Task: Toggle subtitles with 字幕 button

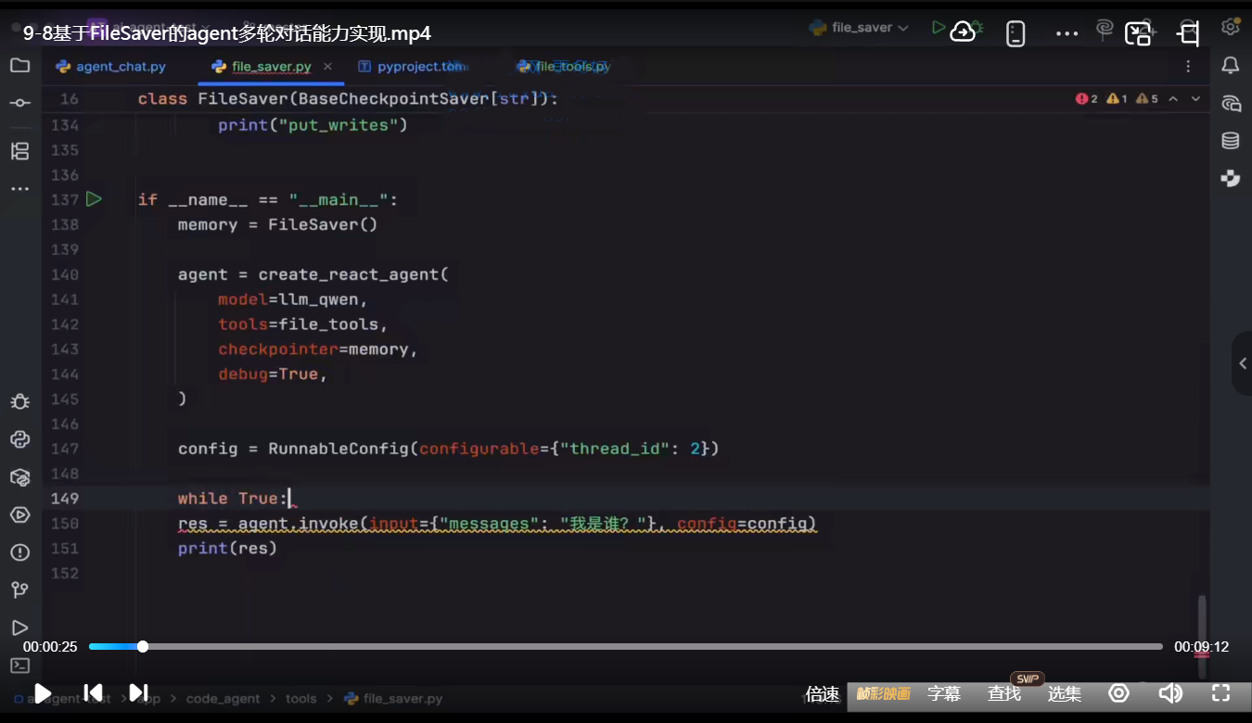Action: [x=943, y=693]
